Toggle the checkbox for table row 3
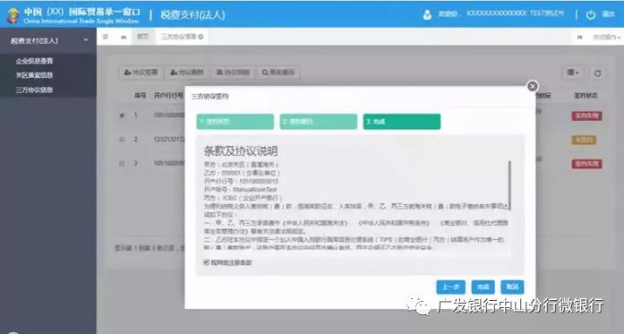The image size is (624, 334). 122,163
